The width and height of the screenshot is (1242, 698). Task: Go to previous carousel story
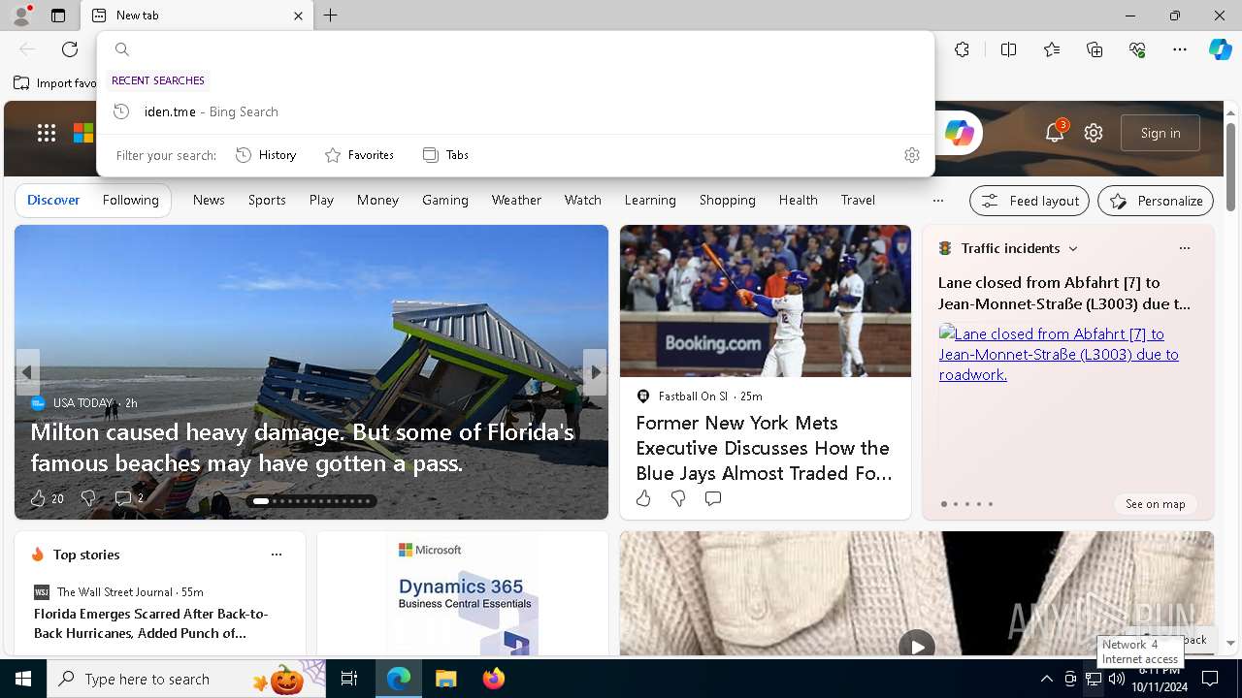tap(27, 372)
